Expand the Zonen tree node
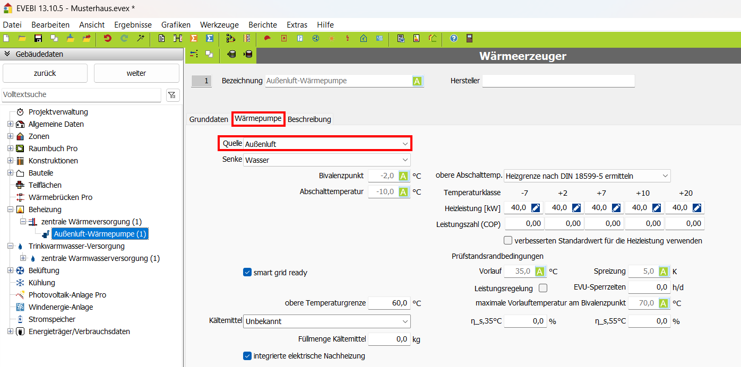 pyautogui.click(x=10, y=136)
